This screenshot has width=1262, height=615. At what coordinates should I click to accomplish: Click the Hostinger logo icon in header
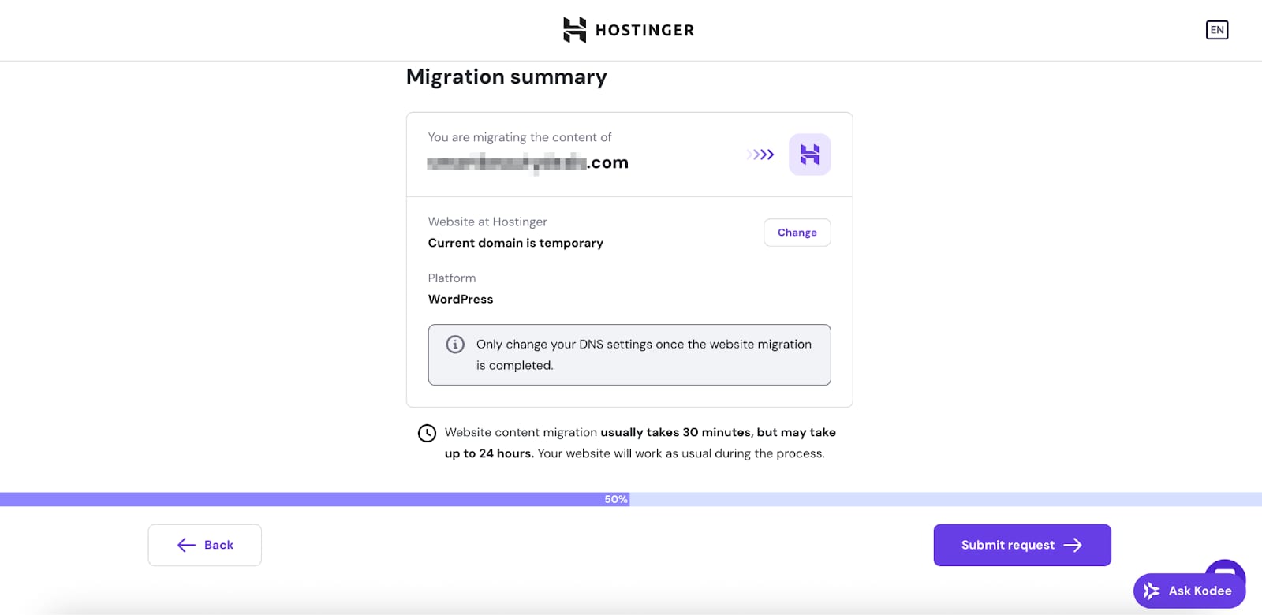coord(574,30)
